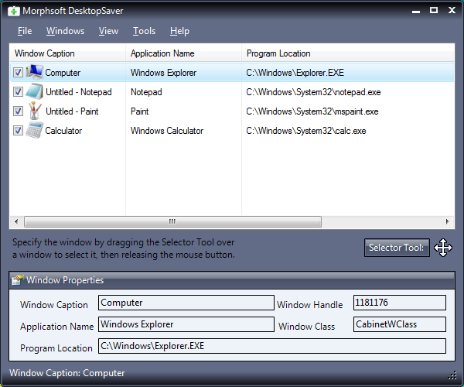Sort by the Window Caption column header
Screen dimensions: 464x387
coord(68,53)
